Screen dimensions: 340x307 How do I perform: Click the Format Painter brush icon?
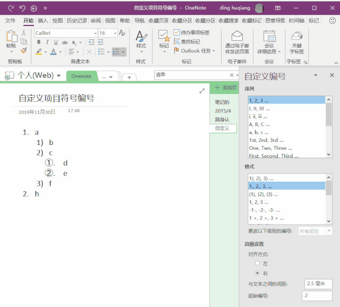[24, 50]
